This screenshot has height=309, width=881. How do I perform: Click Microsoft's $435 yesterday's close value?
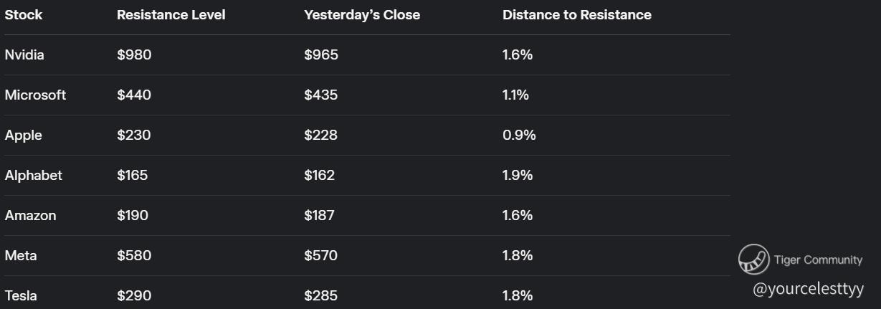pos(320,95)
